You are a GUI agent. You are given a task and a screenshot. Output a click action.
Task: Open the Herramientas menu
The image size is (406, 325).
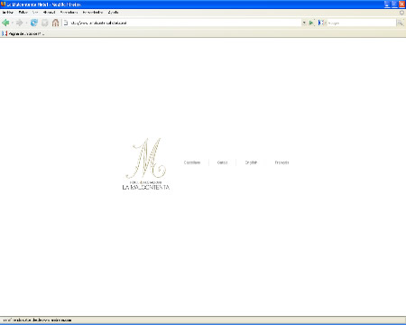point(93,13)
